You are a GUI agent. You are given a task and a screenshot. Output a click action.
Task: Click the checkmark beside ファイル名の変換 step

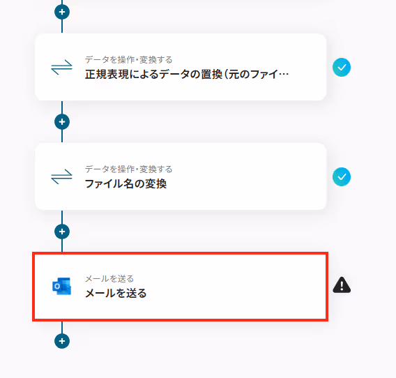(342, 176)
